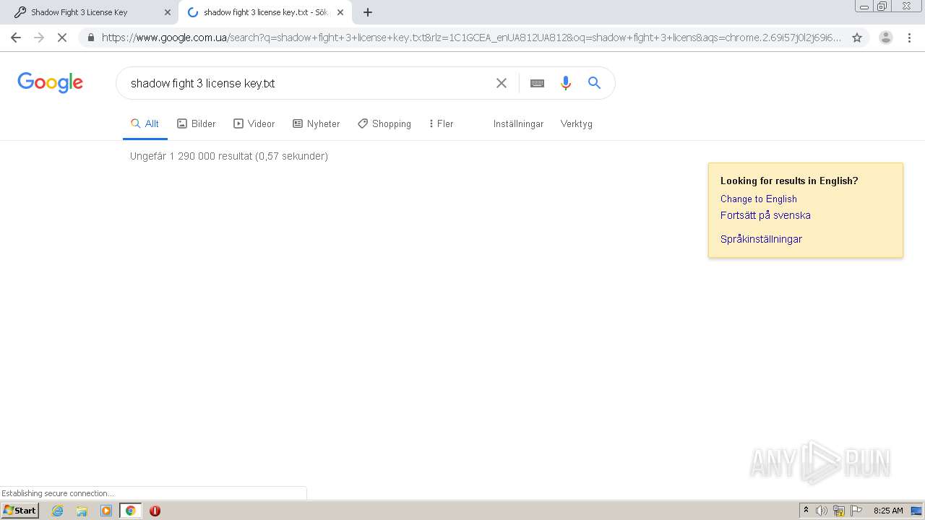Click the volume speaker tray icon
The height and width of the screenshot is (520, 925).
tap(822, 511)
